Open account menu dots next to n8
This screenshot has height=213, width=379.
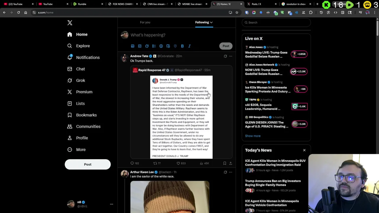click(x=112, y=204)
